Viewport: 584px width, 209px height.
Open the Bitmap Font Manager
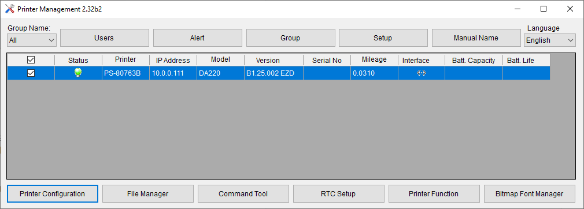point(530,194)
